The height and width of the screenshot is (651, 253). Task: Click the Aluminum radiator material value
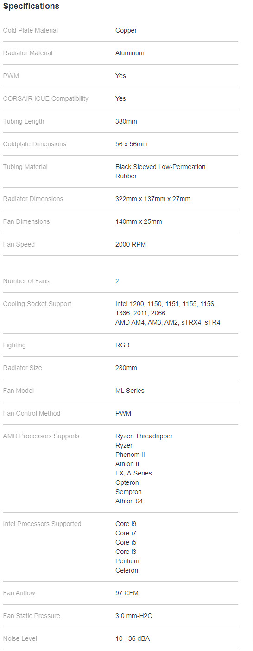click(130, 53)
